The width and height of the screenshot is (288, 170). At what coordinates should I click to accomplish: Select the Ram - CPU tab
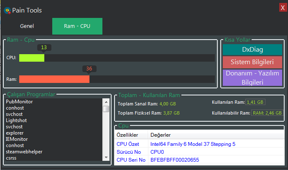(x=77, y=26)
